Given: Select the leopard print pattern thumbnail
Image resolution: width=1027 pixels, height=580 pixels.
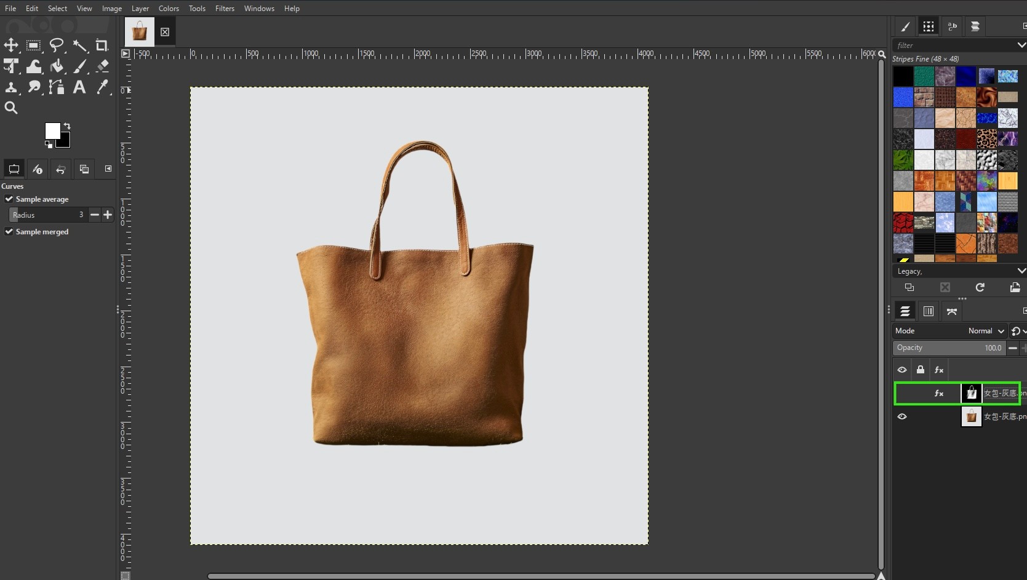Looking at the screenshot, I should click(986, 138).
